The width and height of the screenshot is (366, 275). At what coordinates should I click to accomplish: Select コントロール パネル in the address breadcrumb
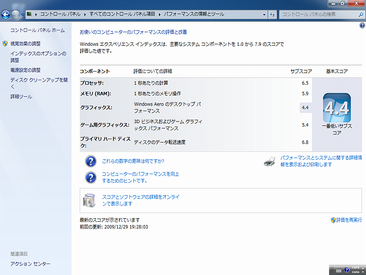tap(61, 14)
